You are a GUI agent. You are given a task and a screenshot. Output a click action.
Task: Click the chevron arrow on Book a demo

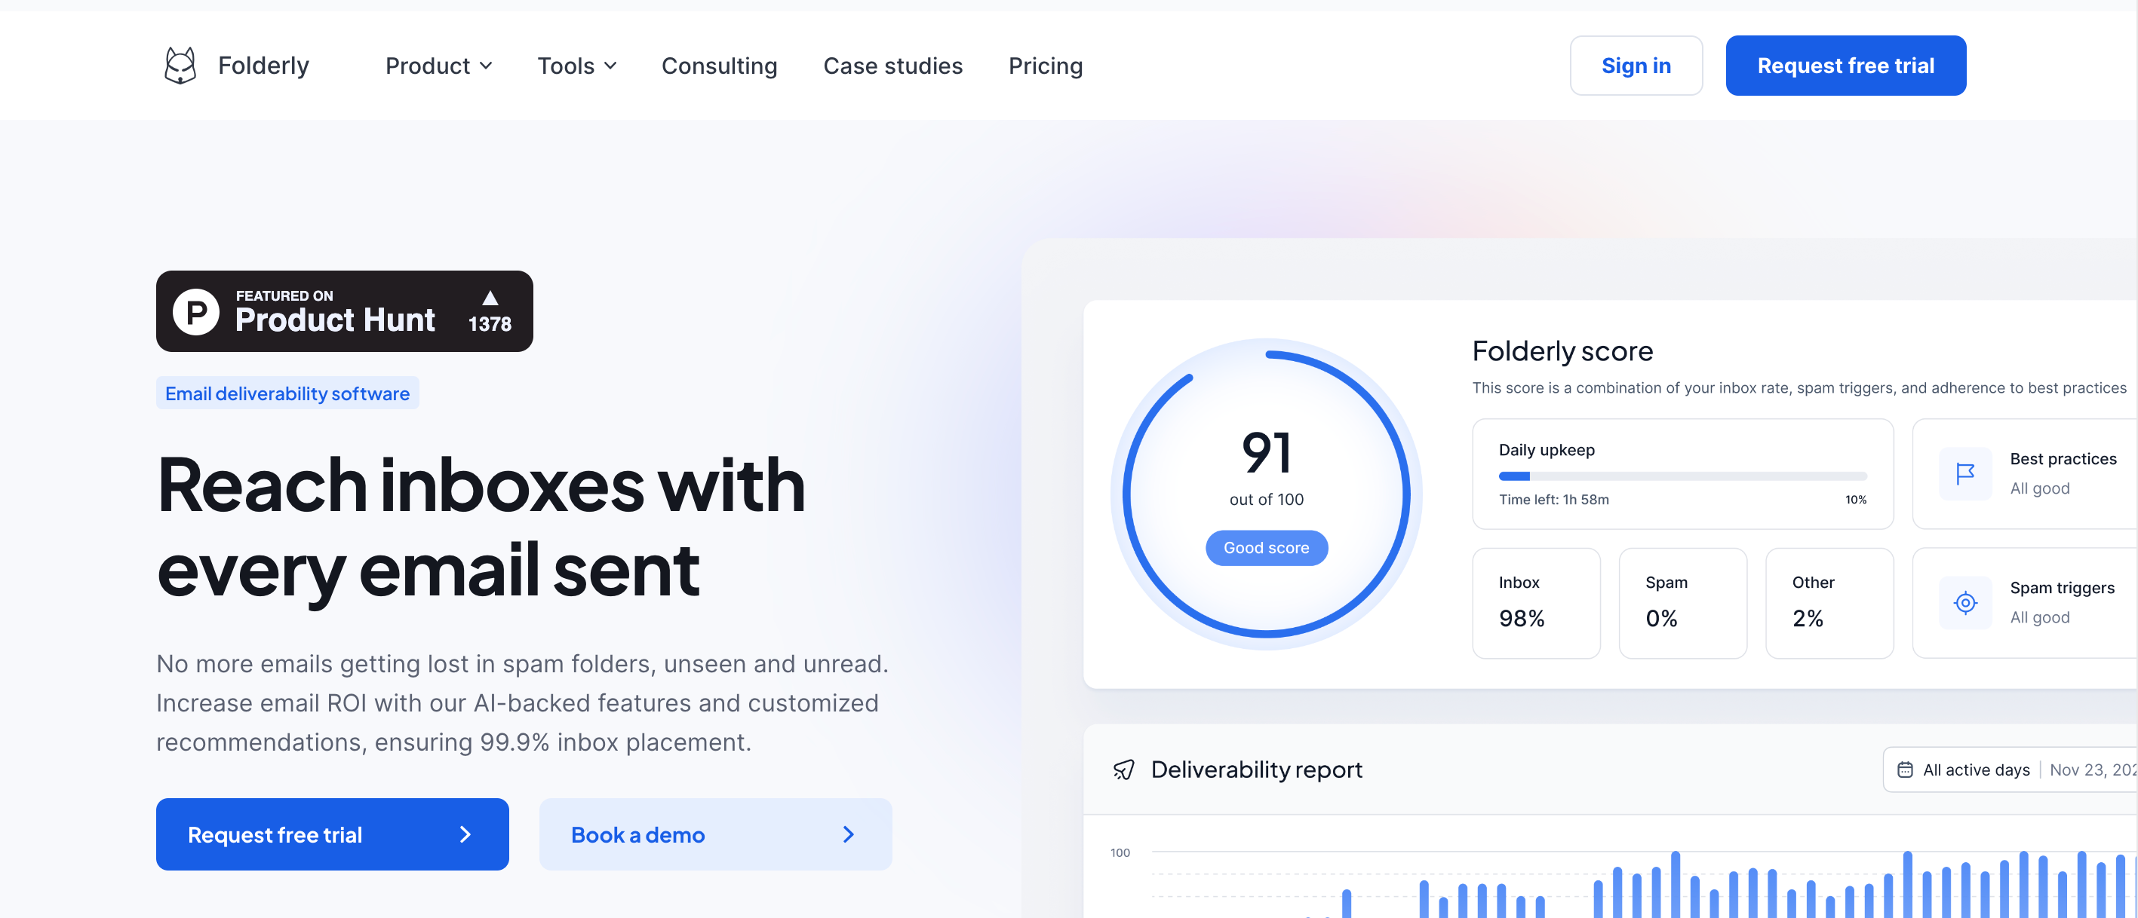coord(847,834)
